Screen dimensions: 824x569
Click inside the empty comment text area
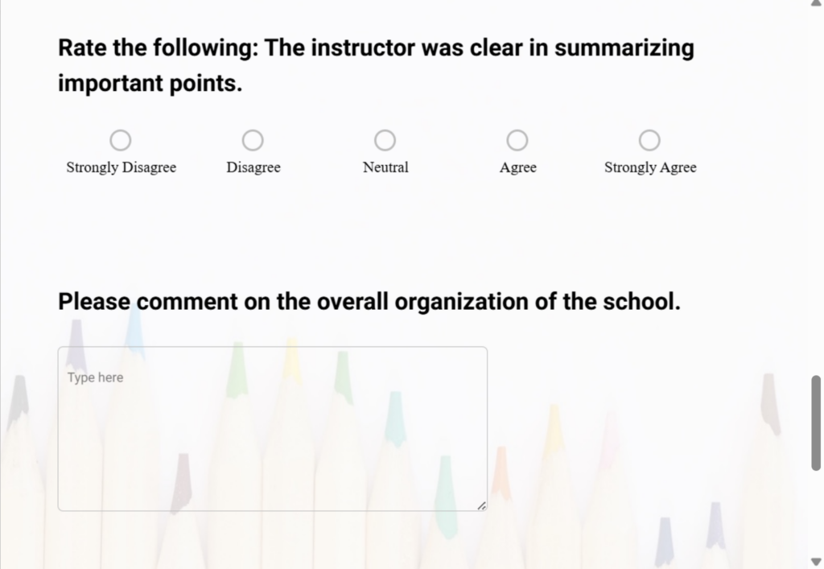coord(272,435)
